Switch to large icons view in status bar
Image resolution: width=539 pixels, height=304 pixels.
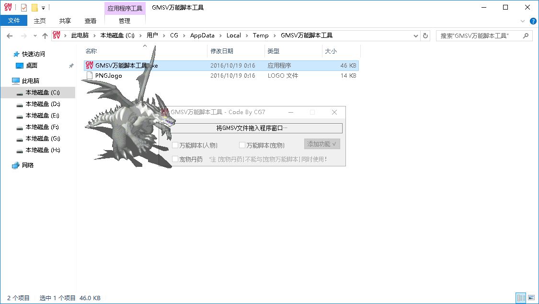531,298
